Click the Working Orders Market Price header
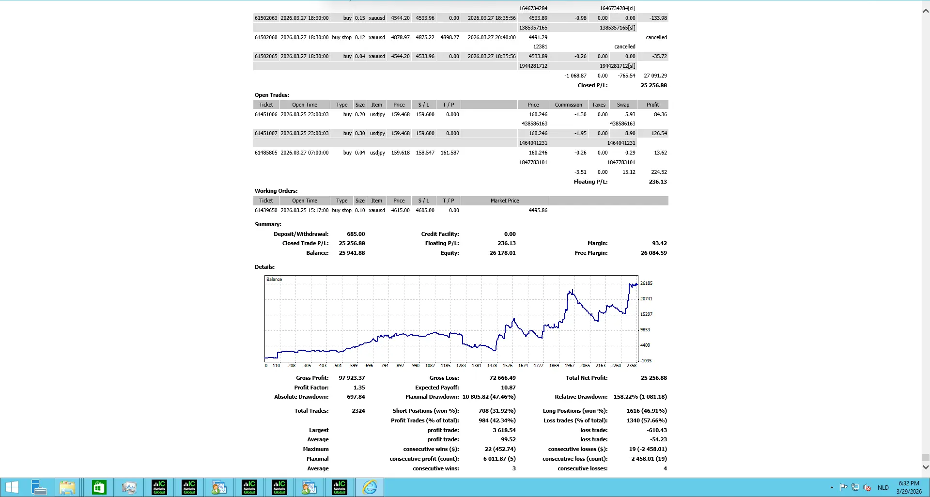 [x=505, y=201]
